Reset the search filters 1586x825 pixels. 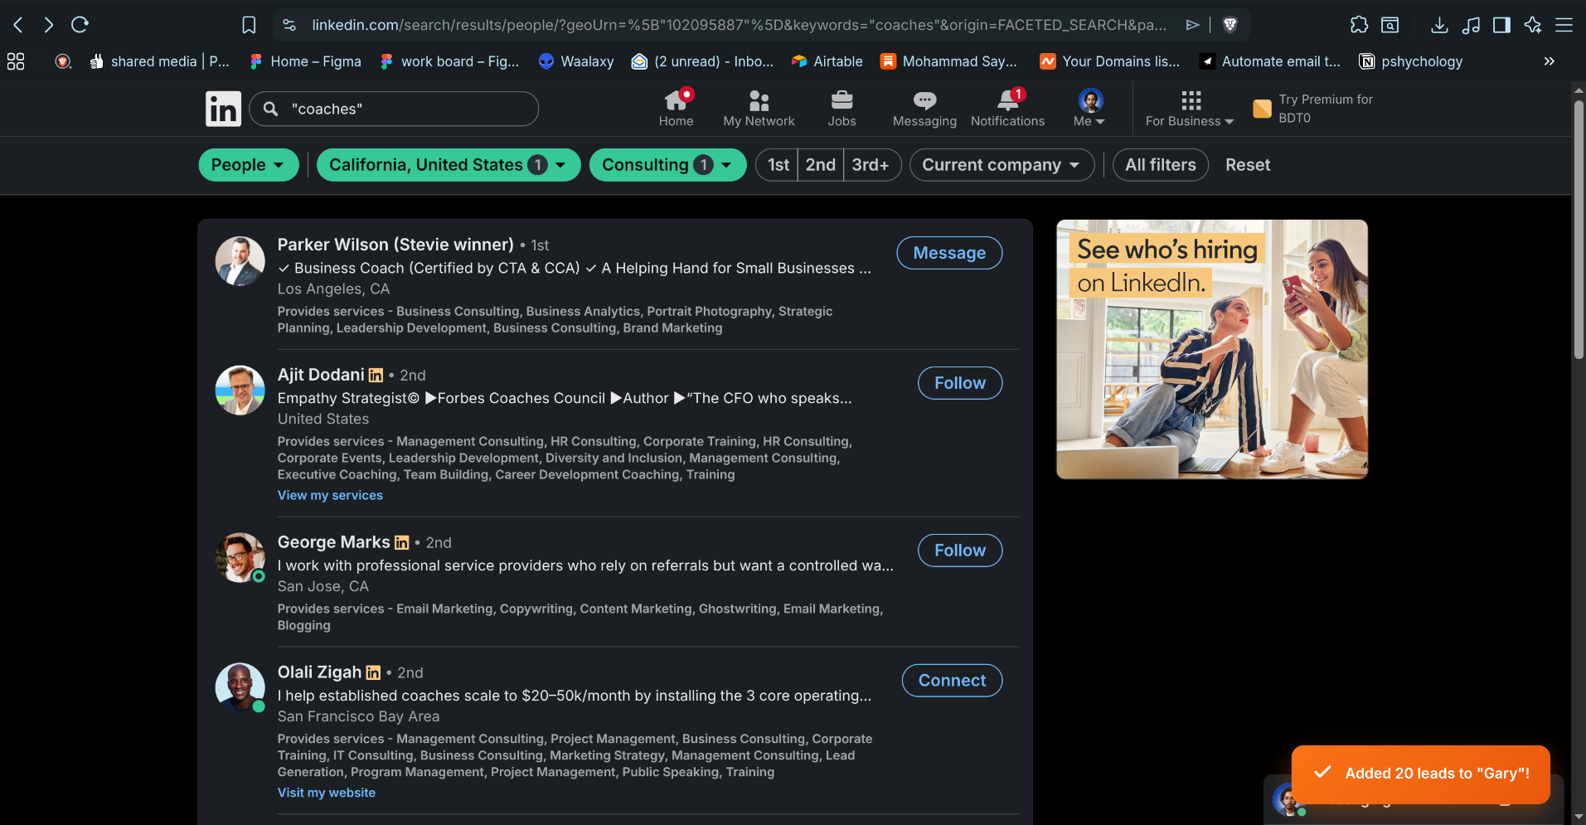pyautogui.click(x=1248, y=165)
